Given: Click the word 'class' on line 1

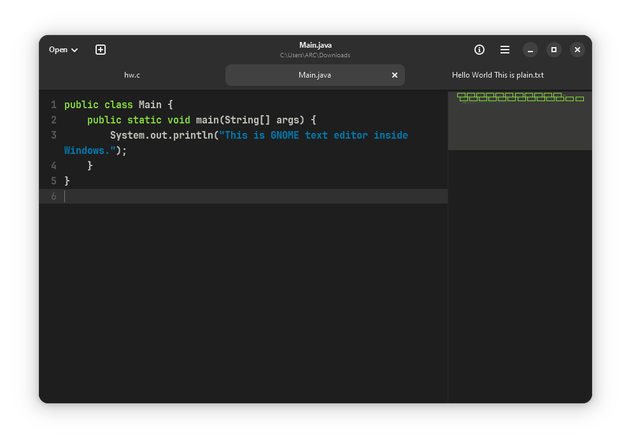Looking at the screenshot, I should click(118, 105).
